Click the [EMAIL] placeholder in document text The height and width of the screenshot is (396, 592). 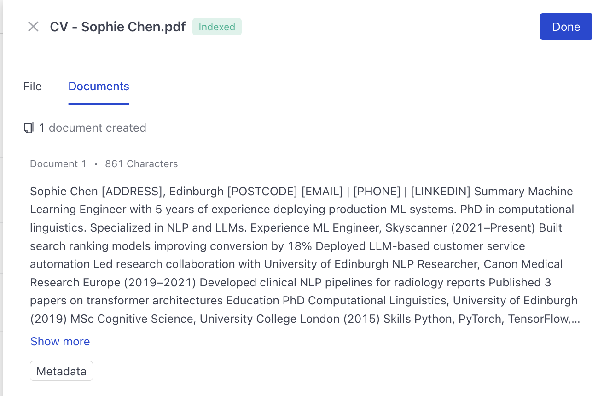coord(322,191)
